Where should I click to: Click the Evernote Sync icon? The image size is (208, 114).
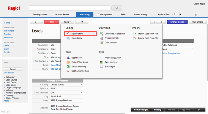[101, 62]
